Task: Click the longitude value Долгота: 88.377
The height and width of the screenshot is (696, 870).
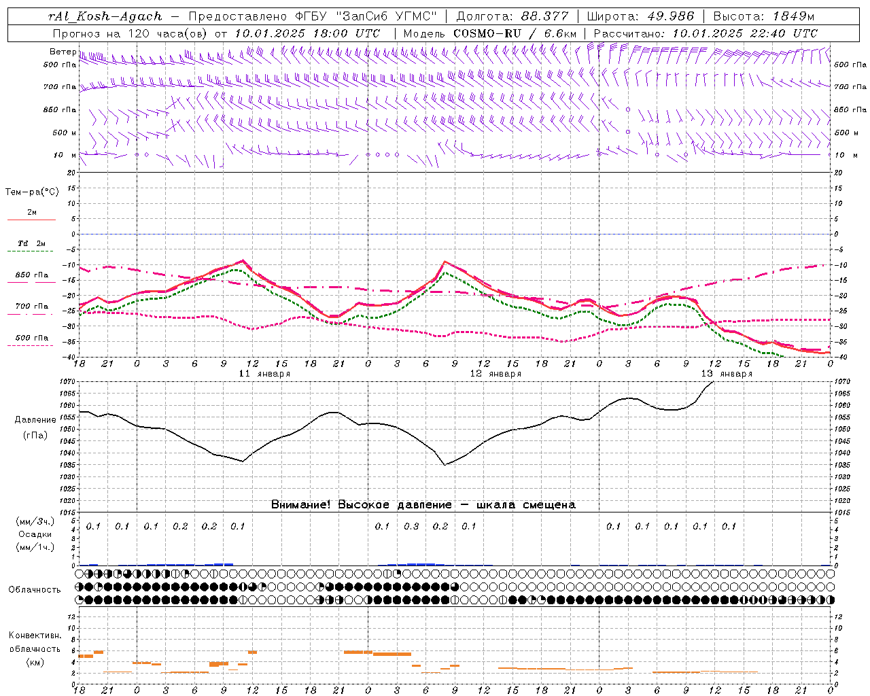Action: click(x=512, y=16)
